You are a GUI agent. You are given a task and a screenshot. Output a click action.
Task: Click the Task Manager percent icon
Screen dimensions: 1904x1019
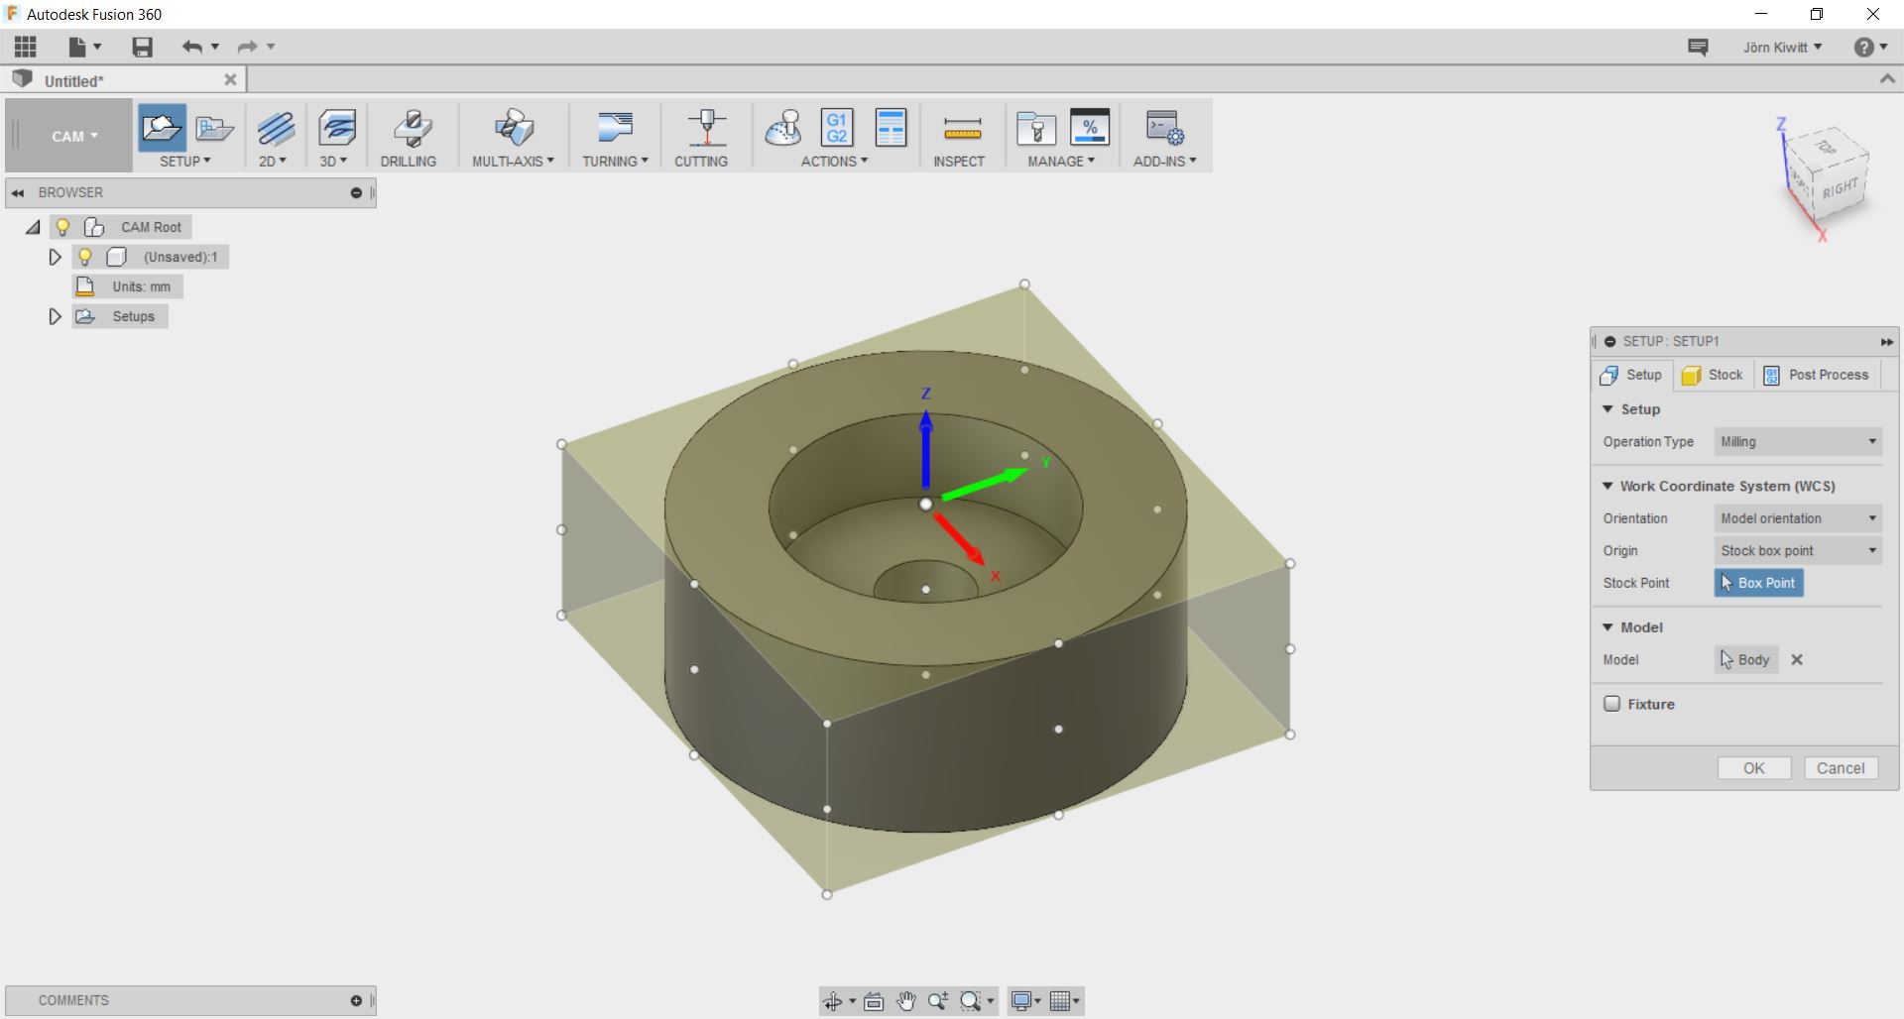tap(1090, 127)
